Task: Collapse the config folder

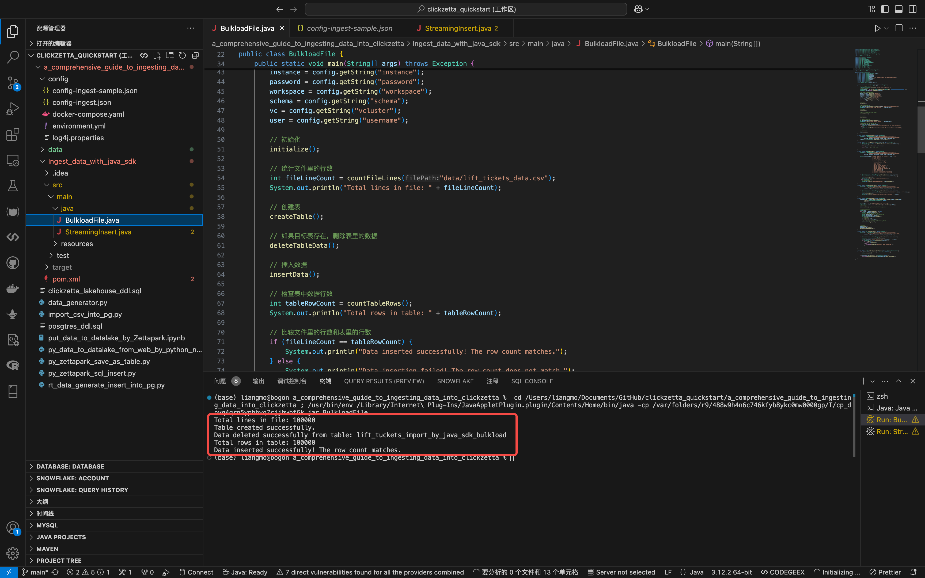Action: coord(58,79)
